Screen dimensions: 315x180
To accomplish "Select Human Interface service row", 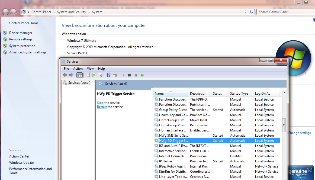I will click(x=217, y=130).
